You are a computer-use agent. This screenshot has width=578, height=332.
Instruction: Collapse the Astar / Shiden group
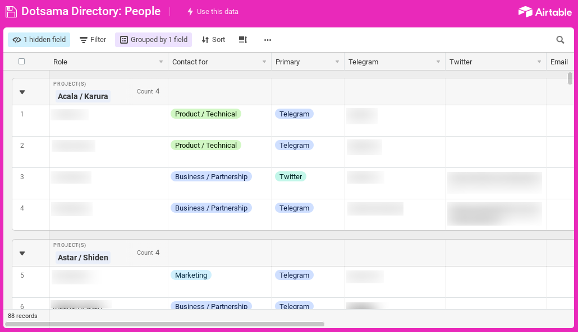coord(22,253)
